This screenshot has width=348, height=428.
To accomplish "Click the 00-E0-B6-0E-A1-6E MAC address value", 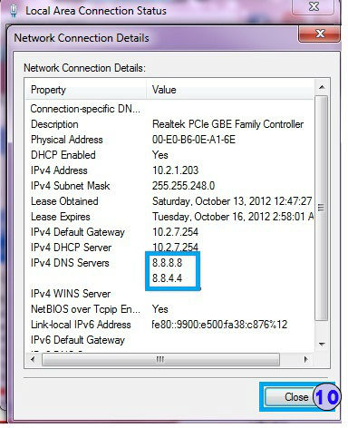I will [194, 140].
